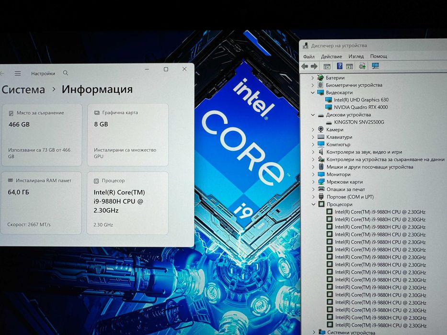Click 'Инсталирани са множество GPU' text
447x335 pixels.
[x=125, y=153]
